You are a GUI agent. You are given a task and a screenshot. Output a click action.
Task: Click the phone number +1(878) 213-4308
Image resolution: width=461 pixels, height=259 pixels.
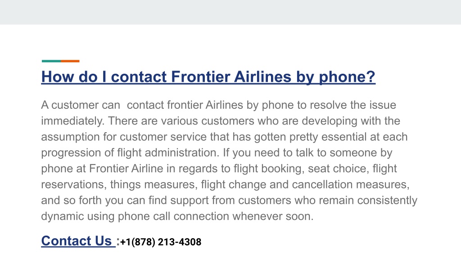pyautogui.click(x=161, y=242)
